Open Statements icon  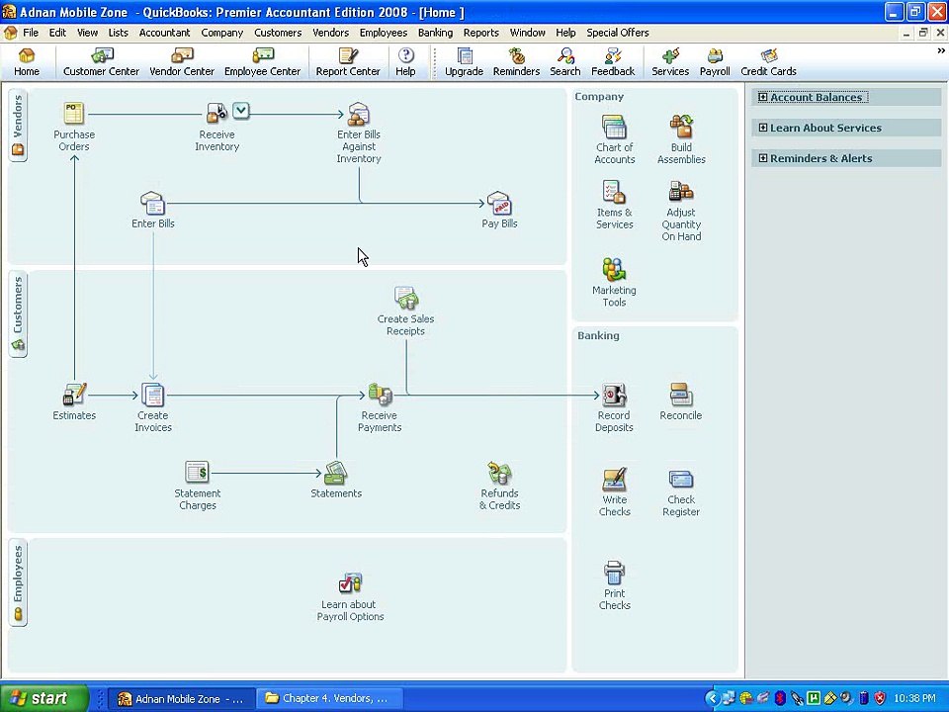pos(336,473)
